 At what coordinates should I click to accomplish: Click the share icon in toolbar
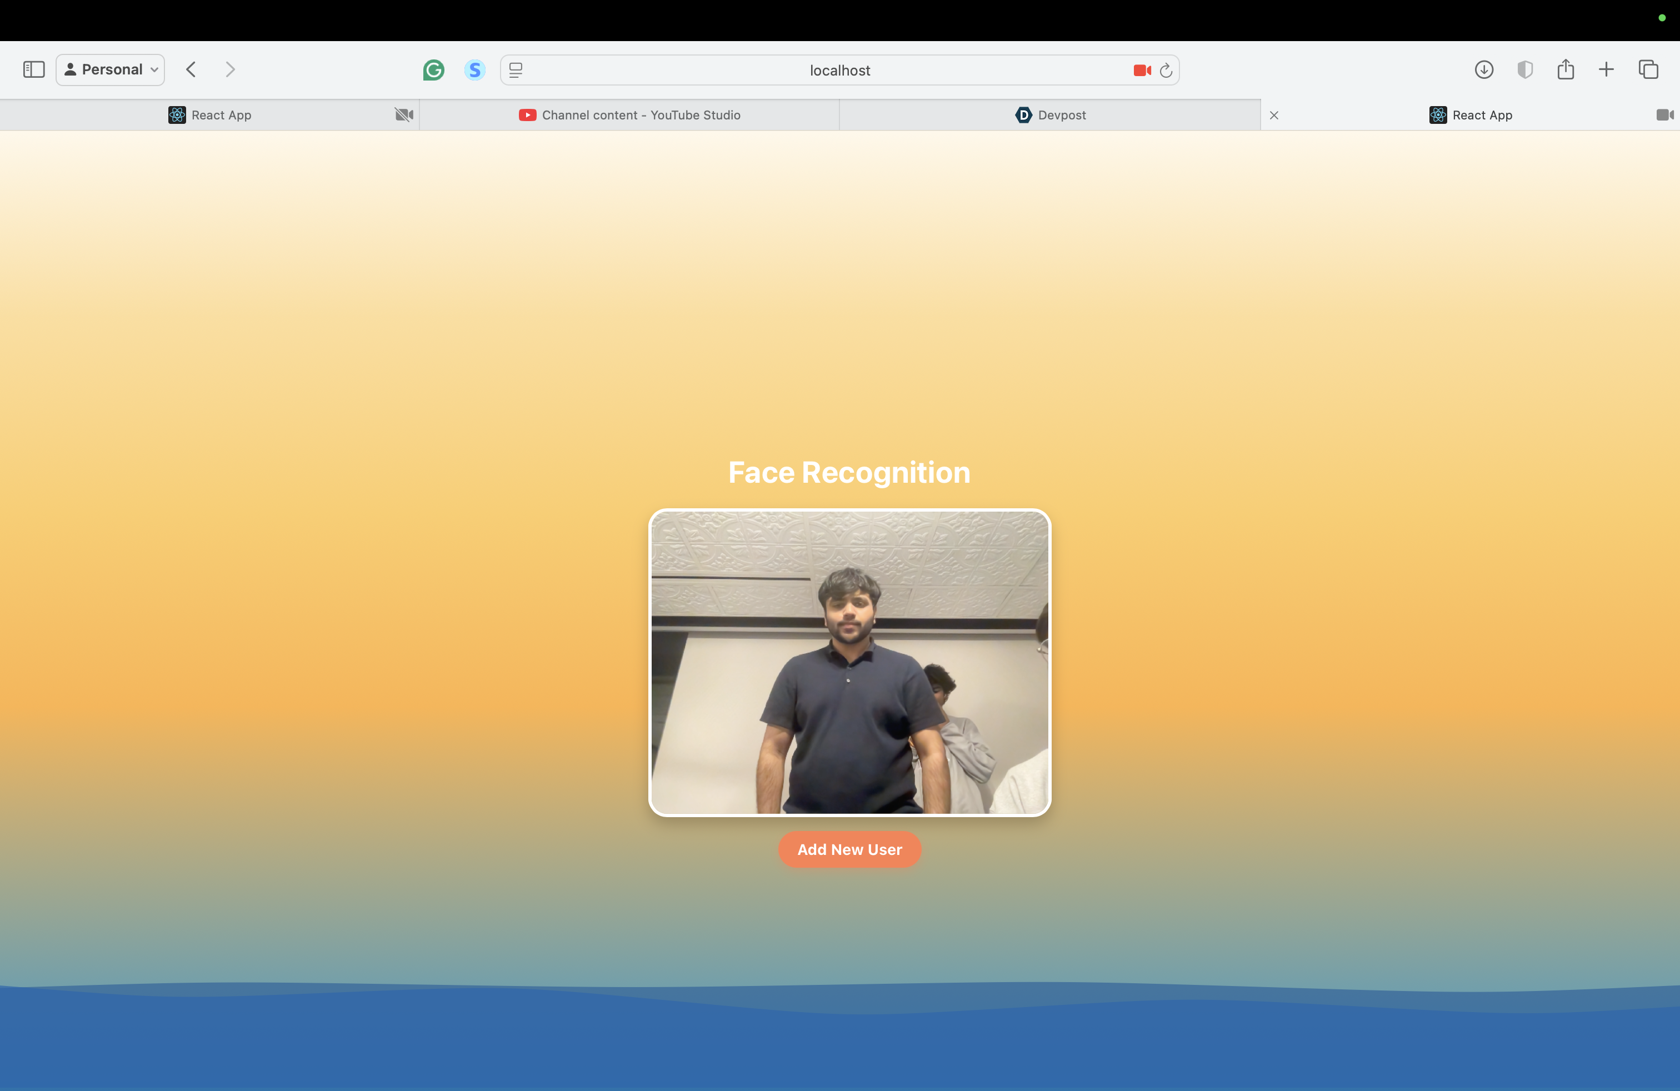tap(1566, 69)
